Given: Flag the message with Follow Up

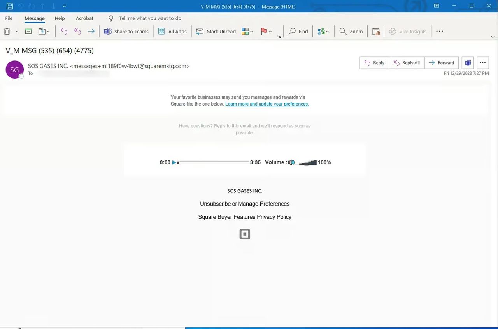Looking at the screenshot, I should tap(264, 32).
